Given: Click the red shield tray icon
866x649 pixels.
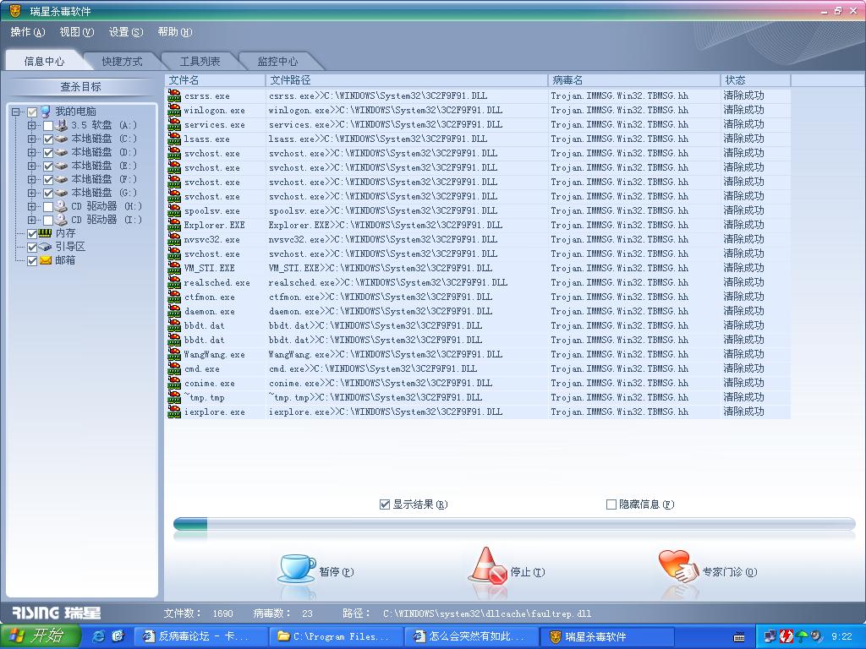Looking at the screenshot, I should [786, 636].
